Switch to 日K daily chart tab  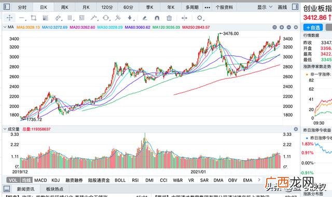click(44, 7)
